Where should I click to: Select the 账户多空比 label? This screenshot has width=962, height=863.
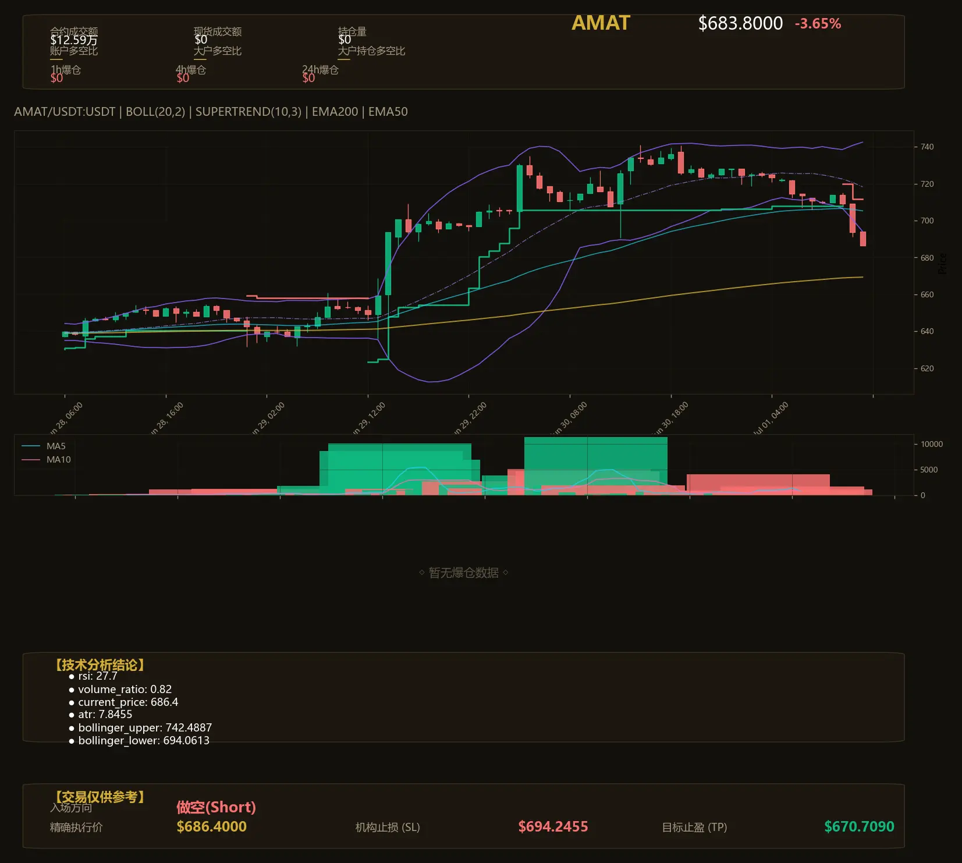click(74, 51)
